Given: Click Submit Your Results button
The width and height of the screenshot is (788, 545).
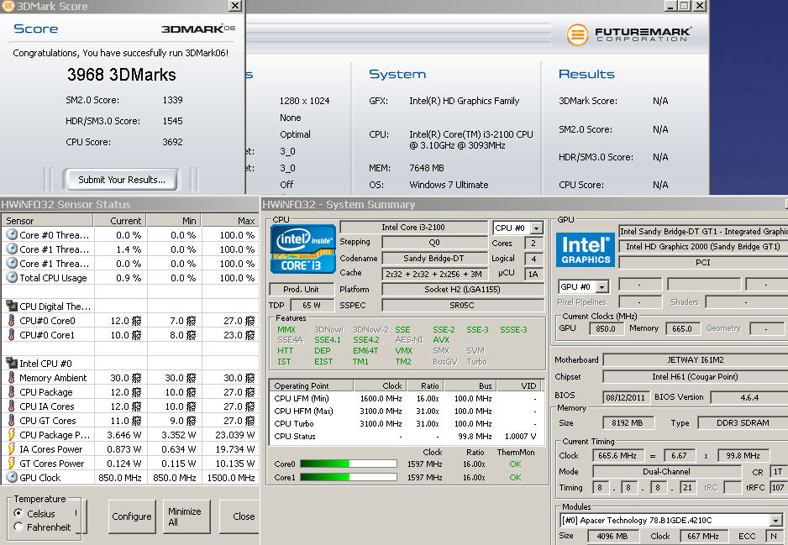Looking at the screenshot, I should pyautogui.click(x=121, y=180).
